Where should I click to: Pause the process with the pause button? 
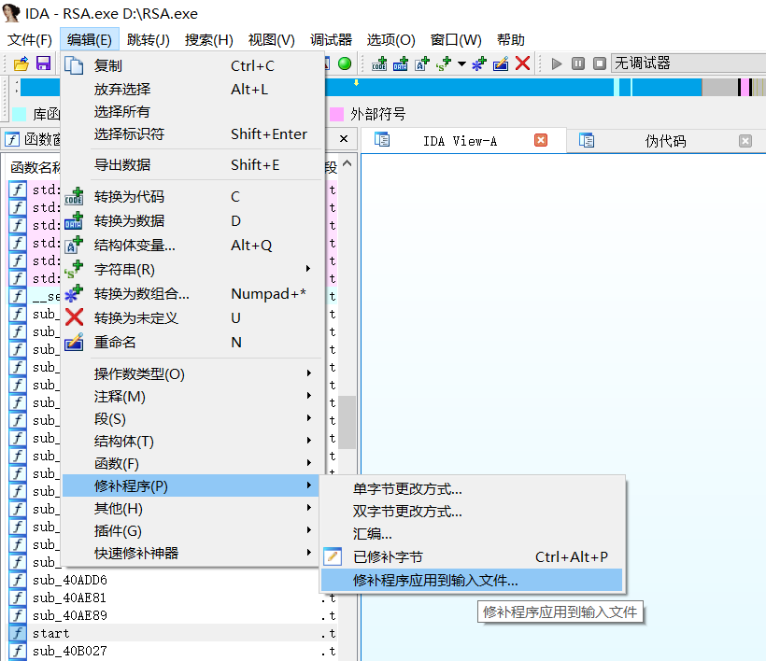tap(578, 63)
